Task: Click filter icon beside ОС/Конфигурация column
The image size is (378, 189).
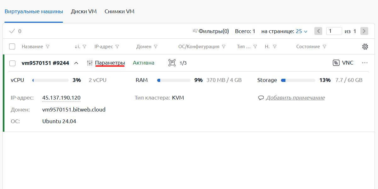Action: (224, 47)
